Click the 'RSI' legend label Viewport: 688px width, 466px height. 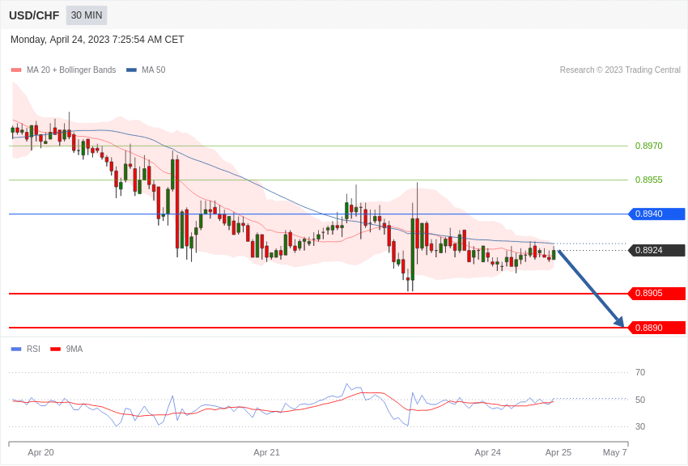tap(33, 349)
